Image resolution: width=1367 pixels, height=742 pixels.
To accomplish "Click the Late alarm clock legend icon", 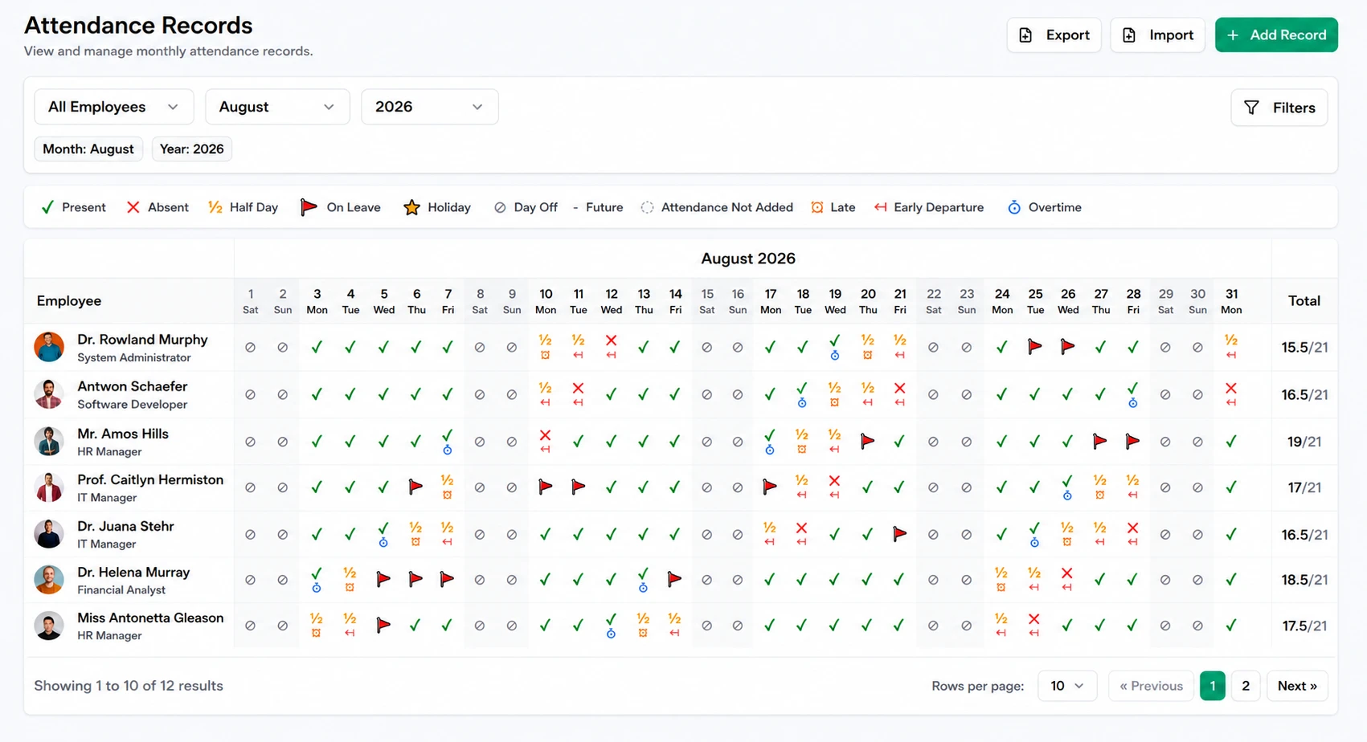I will [817, 207].
